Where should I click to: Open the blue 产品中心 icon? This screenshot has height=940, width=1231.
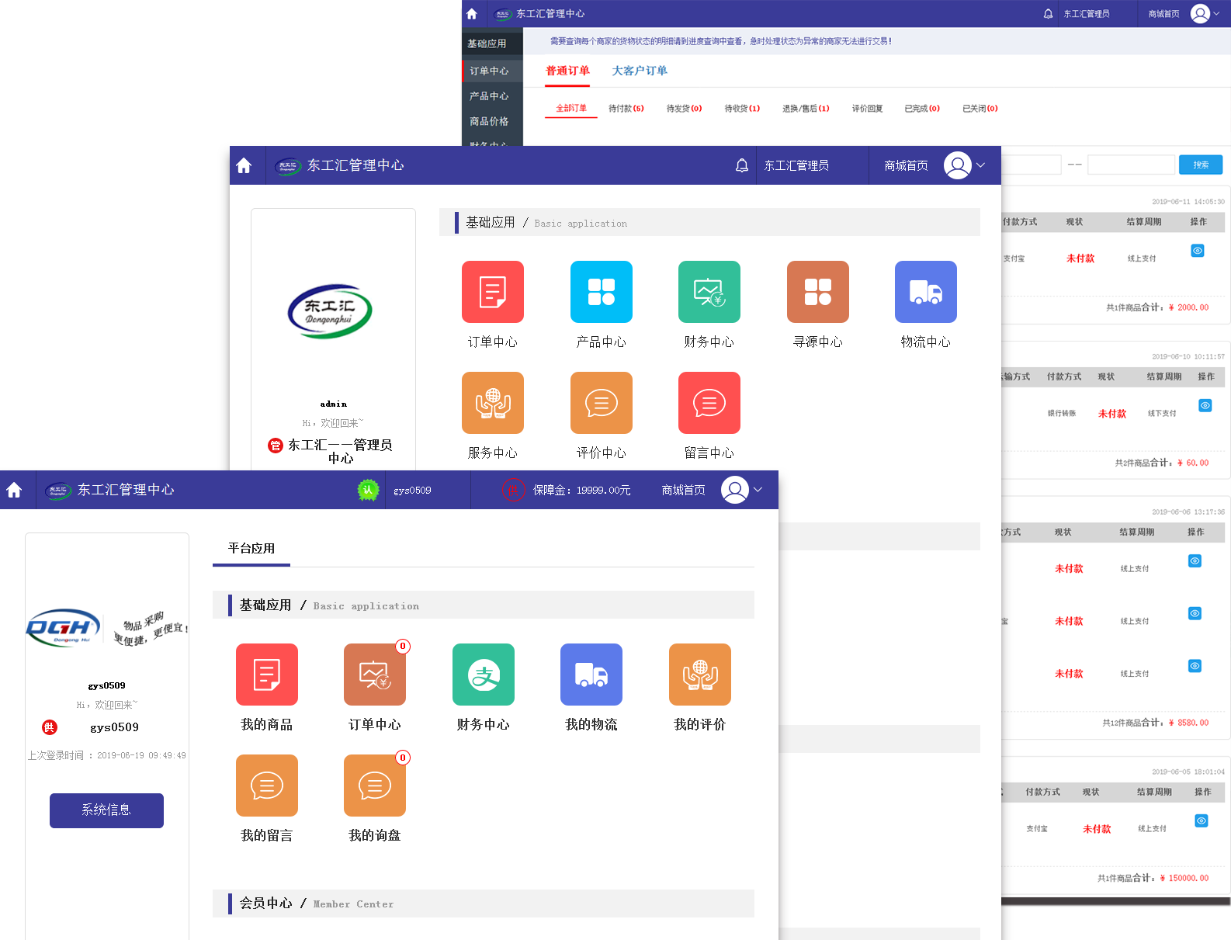[601, 292]
